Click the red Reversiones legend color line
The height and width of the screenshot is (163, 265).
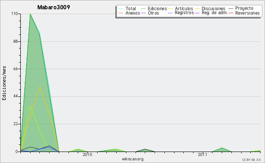pos(231,13)
